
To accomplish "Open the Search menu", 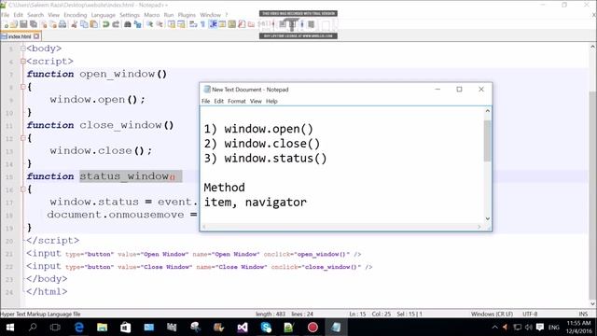I will tap(35, 15).
